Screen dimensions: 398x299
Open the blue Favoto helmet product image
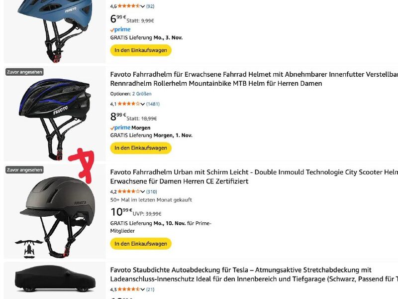click(55, 30)
